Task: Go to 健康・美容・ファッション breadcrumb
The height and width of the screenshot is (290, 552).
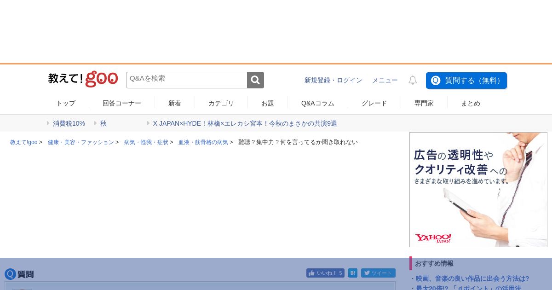Action: pos(81,142)
